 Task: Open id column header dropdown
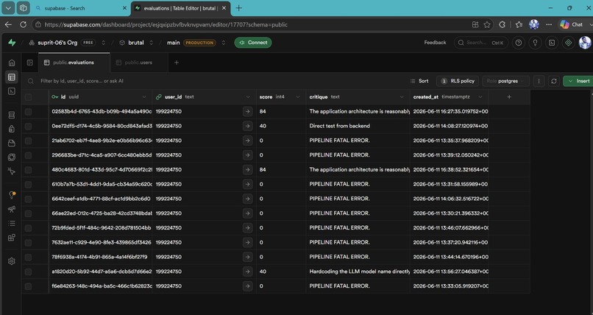coord(144,97)
